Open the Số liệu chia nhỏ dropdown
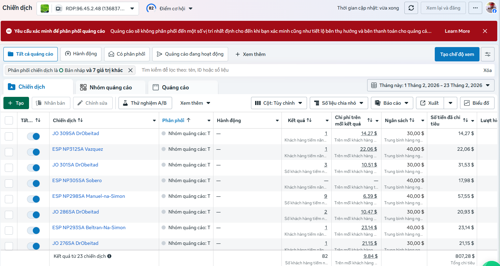 coord(339,103)
